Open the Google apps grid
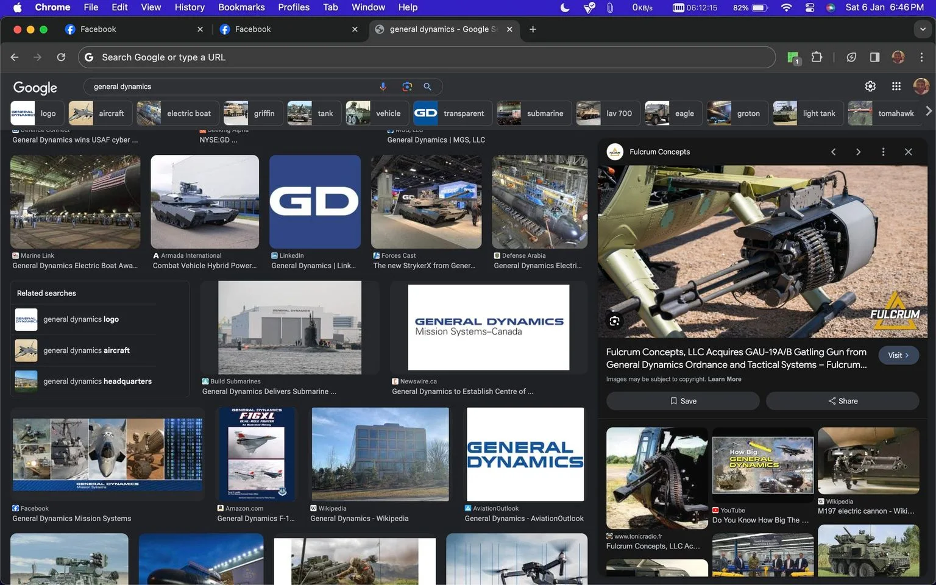 pos(896,87)
